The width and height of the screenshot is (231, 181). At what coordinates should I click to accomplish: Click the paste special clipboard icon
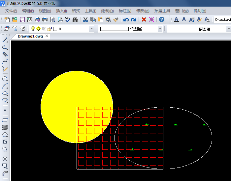click(x=108, y=19)
